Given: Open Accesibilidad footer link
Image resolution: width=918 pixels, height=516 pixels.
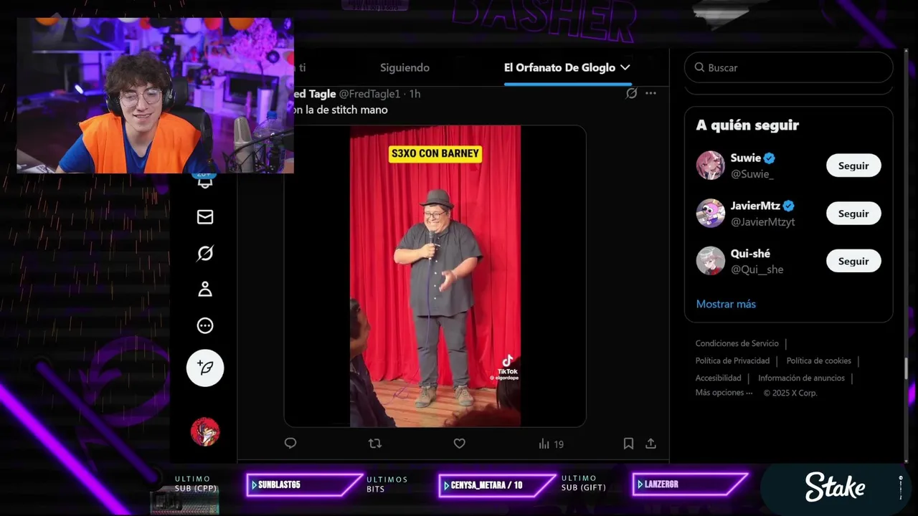Looking at the screenshot, I should [x=718, y=378].
